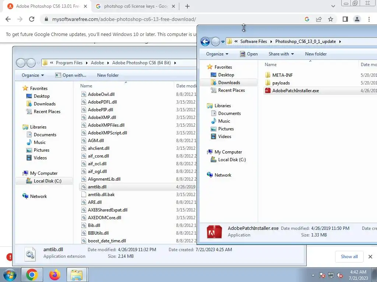Select Network in Photoshop folder window
377x282 pixels.
[x=38, y=196]
